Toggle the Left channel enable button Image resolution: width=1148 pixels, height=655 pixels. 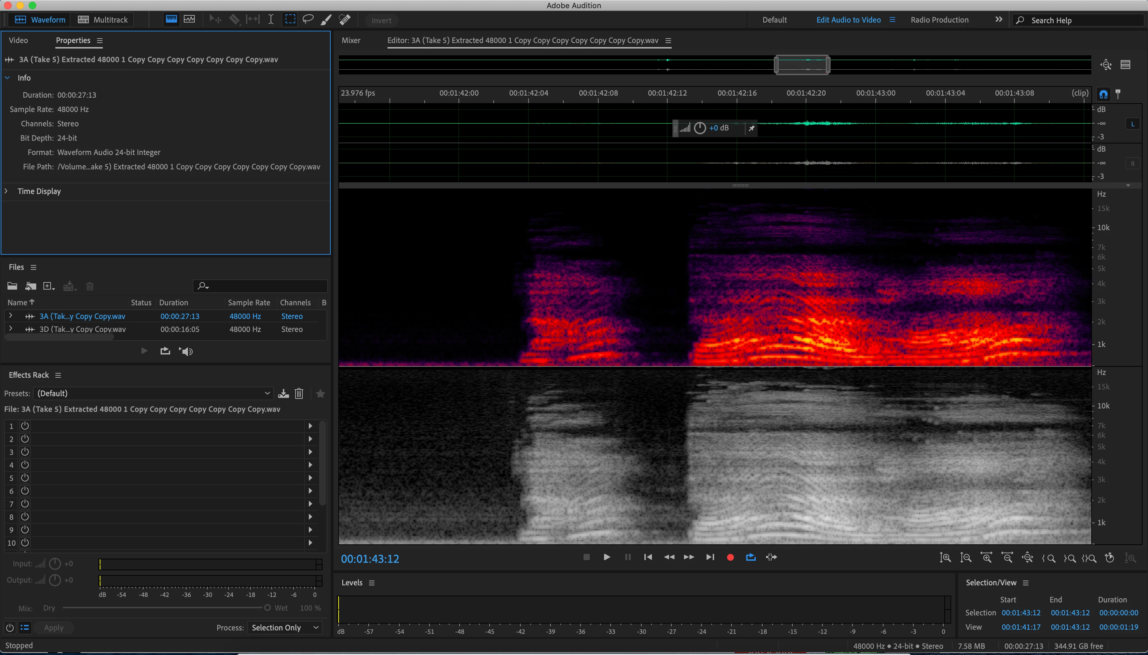(1132, 124)
